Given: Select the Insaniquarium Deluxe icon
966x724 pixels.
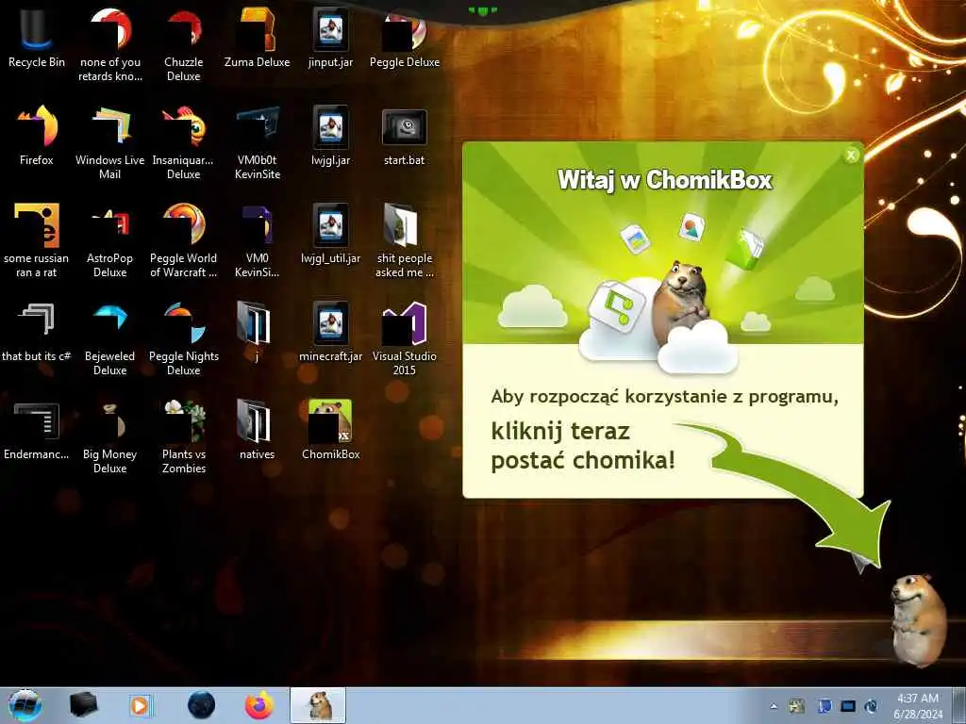Looking at the screenshot, I should coord(184,143).
